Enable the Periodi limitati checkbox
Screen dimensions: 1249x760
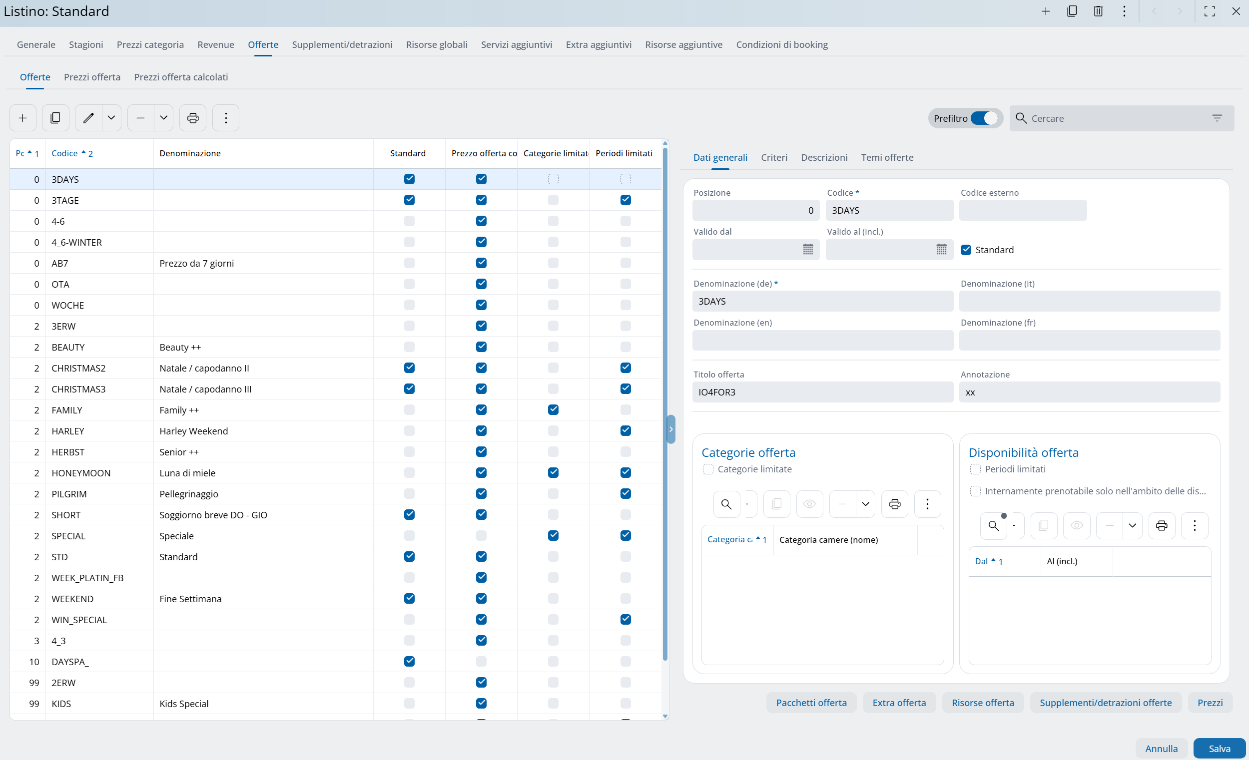(975, 469)
